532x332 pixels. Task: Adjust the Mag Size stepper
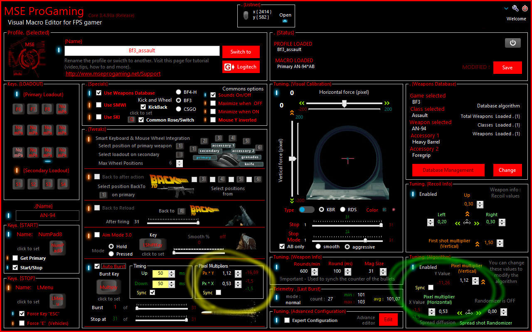(382, 271)
